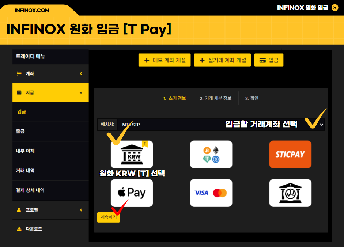This screenshot has width=344, height=247.
Task: Select the STICPAY payment method
Action: click(x=290, y=155)
